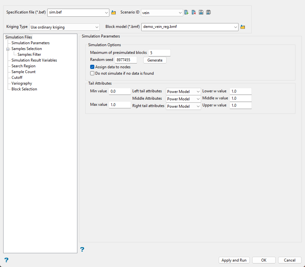Click the add new scenario icon
305x267 pixels.
click(187, 13)
